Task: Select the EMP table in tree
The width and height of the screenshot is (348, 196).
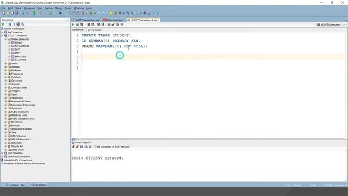Action: (17, 53)
